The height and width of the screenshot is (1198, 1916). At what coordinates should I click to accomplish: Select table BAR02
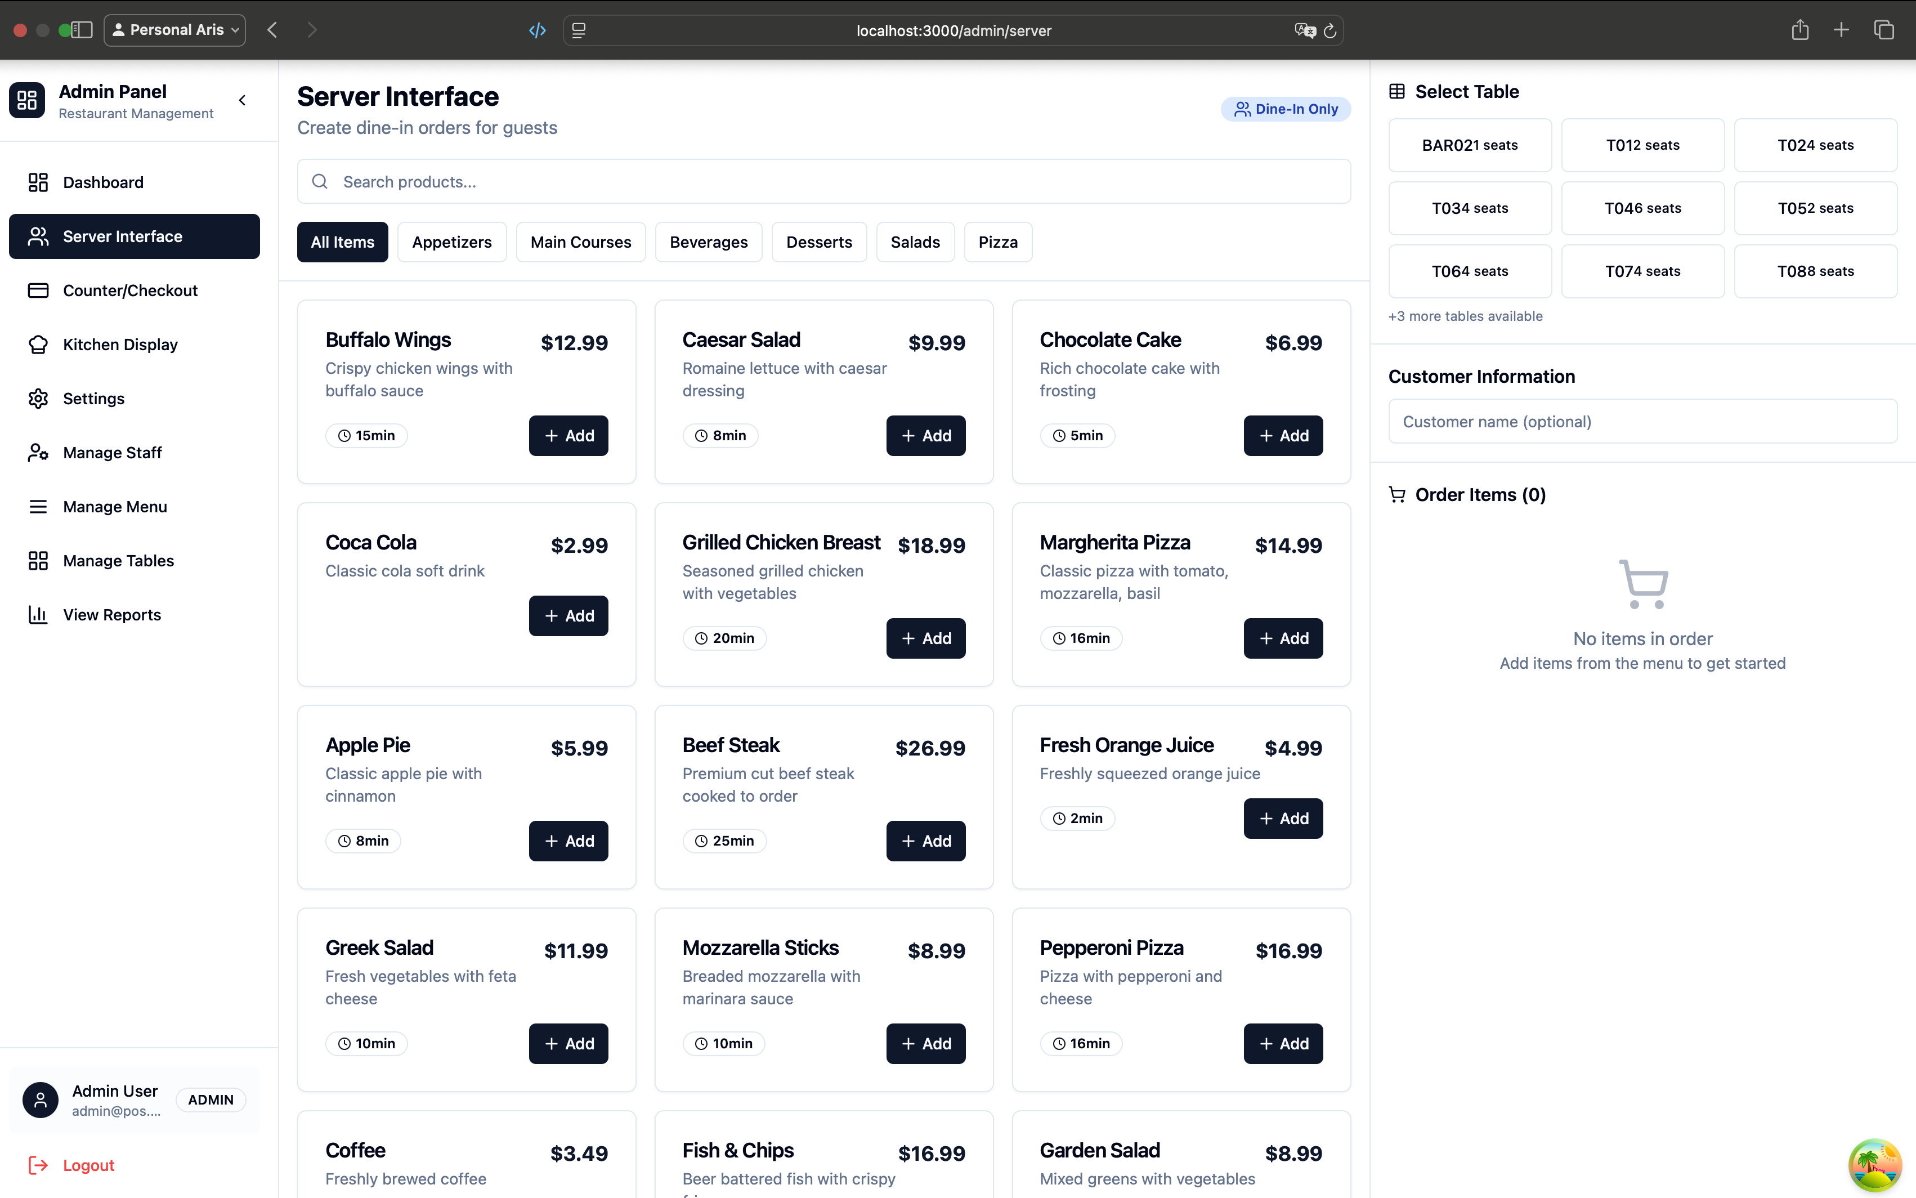click(x=1470, y=145)
